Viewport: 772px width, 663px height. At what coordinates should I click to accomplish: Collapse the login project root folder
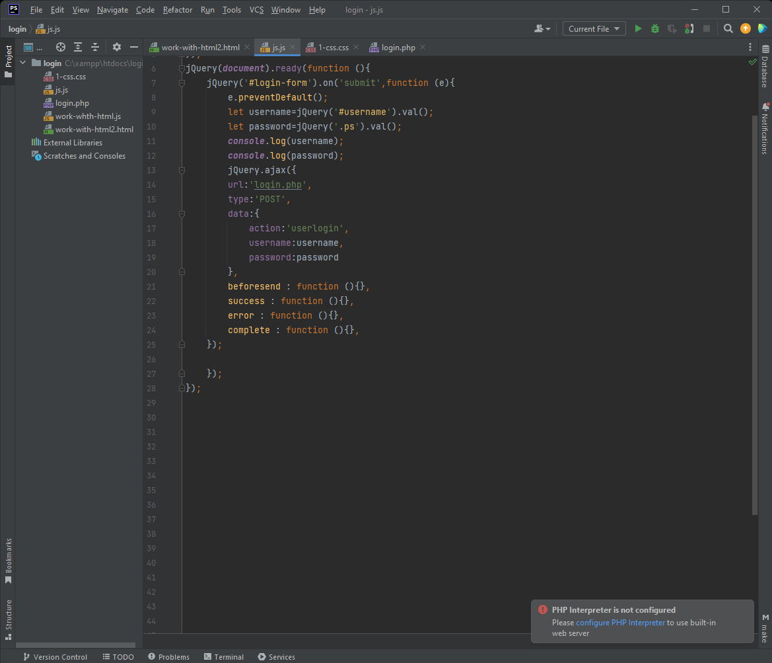(x=22, y=63)
